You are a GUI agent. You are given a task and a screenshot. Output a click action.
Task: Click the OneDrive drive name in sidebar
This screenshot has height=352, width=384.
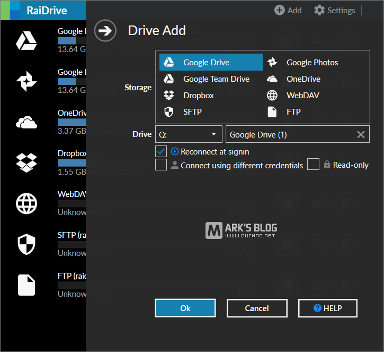coord(72,113)
